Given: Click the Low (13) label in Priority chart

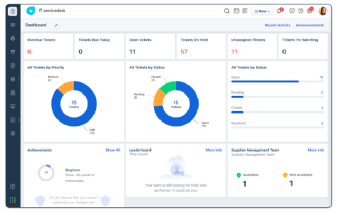Looking at the screenshot, I should pyautogui.click(x=92, y=131).
